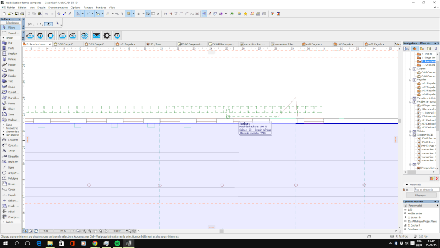Screen dimensions: 440x248
Task: Collapse the Façades folder in Navigator
Action: click(410, 80)
